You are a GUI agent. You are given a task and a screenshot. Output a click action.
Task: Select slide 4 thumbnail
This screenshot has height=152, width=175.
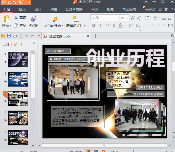[18, 118]
